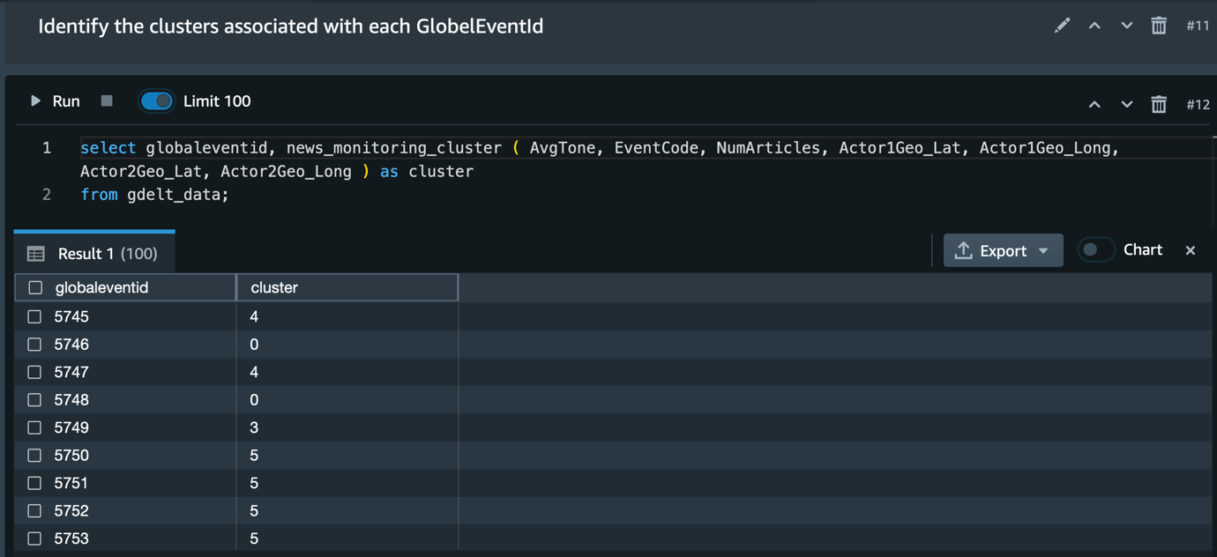Select the checkbox for row 5749
Image resolution: width=1217 pixels, height=557 pixels.
(34, 427)
